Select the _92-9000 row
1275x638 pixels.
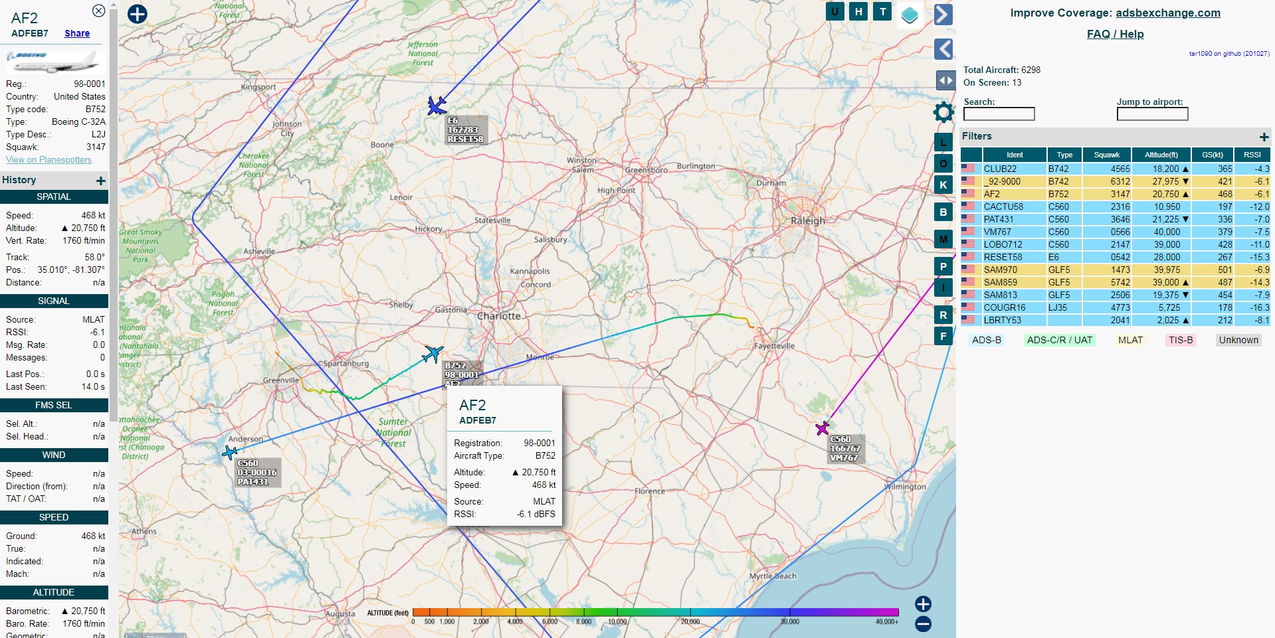1116,181
